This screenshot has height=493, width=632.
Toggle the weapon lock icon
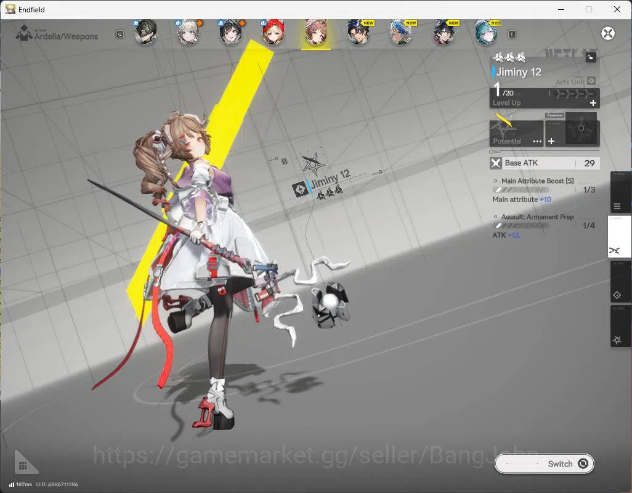click(x=591, y=57)
